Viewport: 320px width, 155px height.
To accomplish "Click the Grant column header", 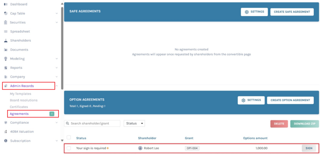I will [189, 138].
